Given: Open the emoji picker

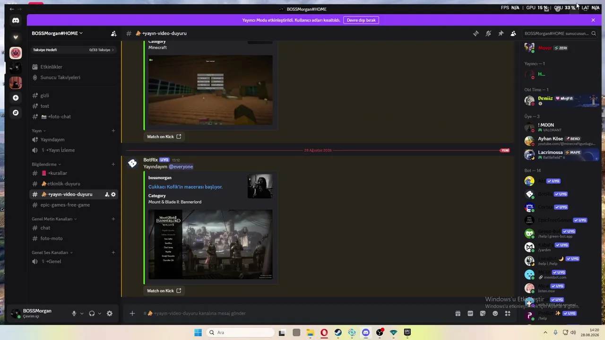Looking at the screenshot, I should pos(495,313).
